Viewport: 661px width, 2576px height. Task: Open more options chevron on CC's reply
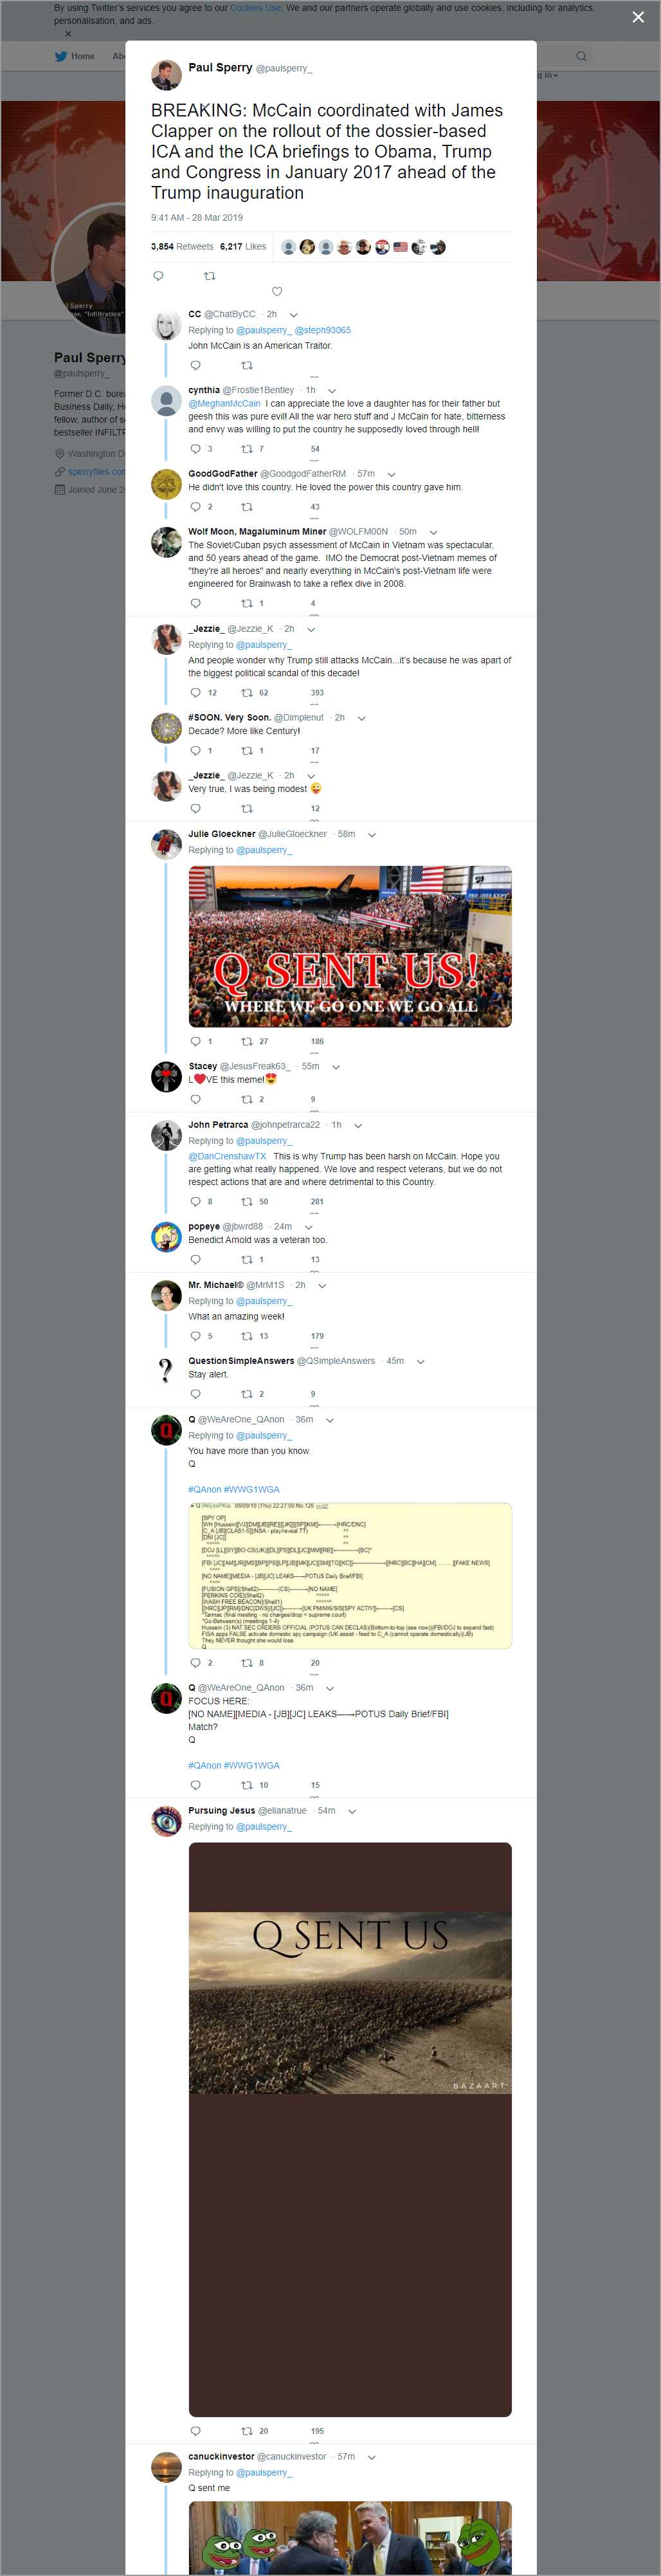click(294, 315)
